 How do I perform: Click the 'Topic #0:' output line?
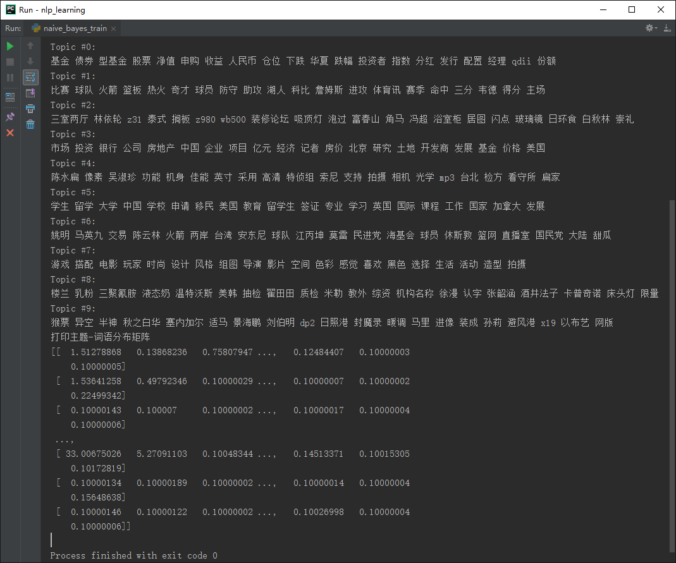tap(73, 47)
